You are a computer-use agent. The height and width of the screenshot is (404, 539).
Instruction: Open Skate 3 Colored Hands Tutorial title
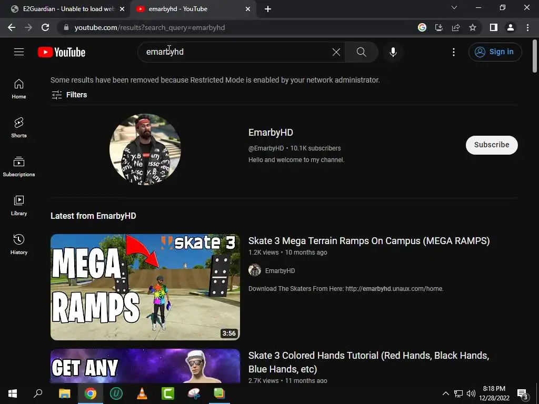point(368,362)
